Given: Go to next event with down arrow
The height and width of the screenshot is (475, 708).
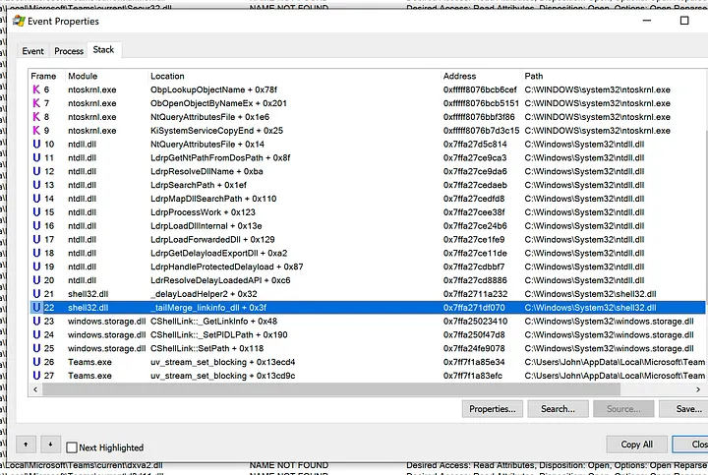Looking at the screenshot, I should (50, 445).
